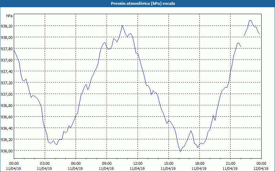Click the 15:00 time axis label

click(168, 164)
